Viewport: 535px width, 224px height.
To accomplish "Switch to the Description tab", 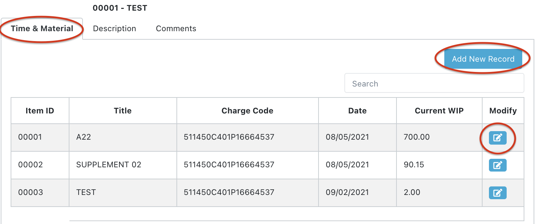I will (114, 29).
